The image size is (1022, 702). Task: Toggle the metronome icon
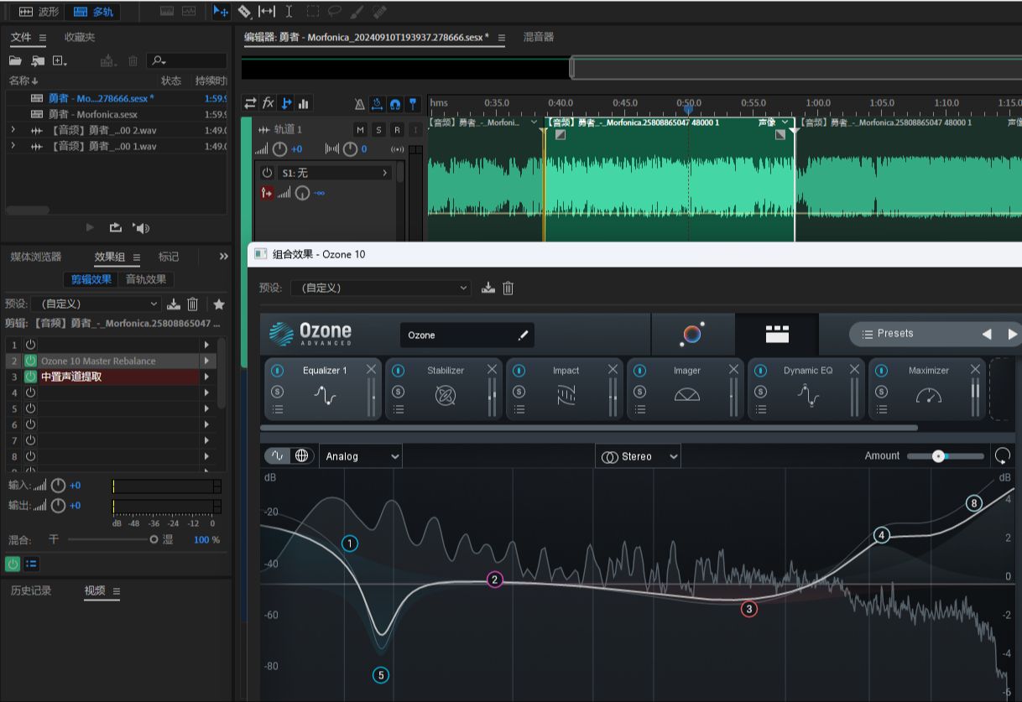[359, 104]
